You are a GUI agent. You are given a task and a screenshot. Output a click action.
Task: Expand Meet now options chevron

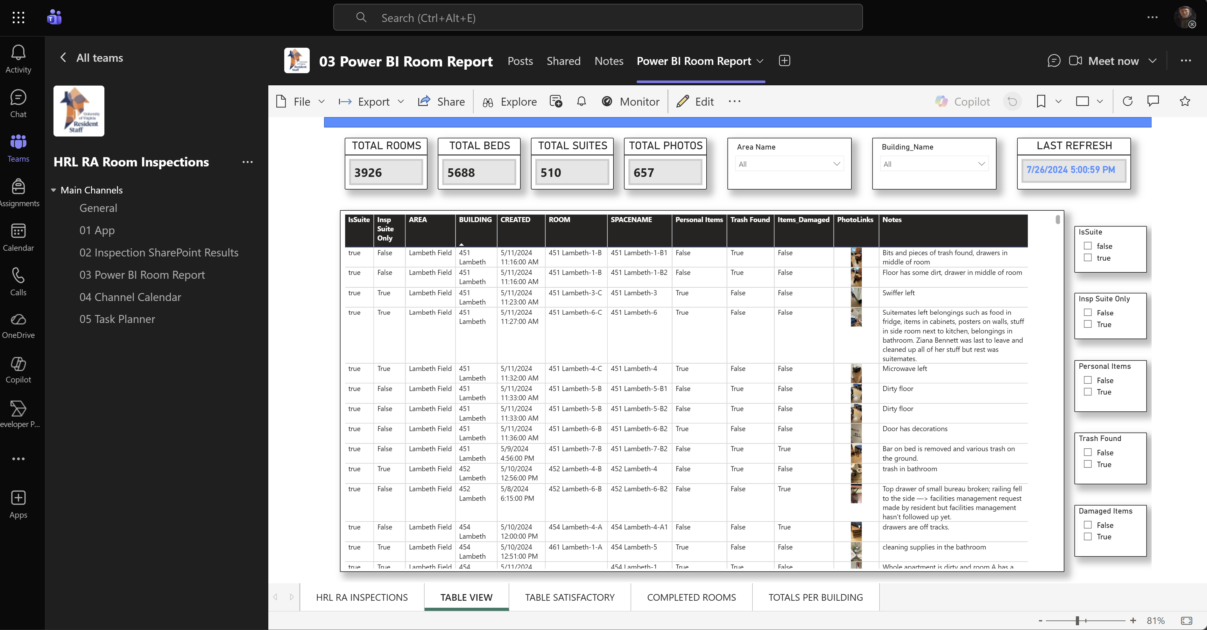coord(1153,61)
